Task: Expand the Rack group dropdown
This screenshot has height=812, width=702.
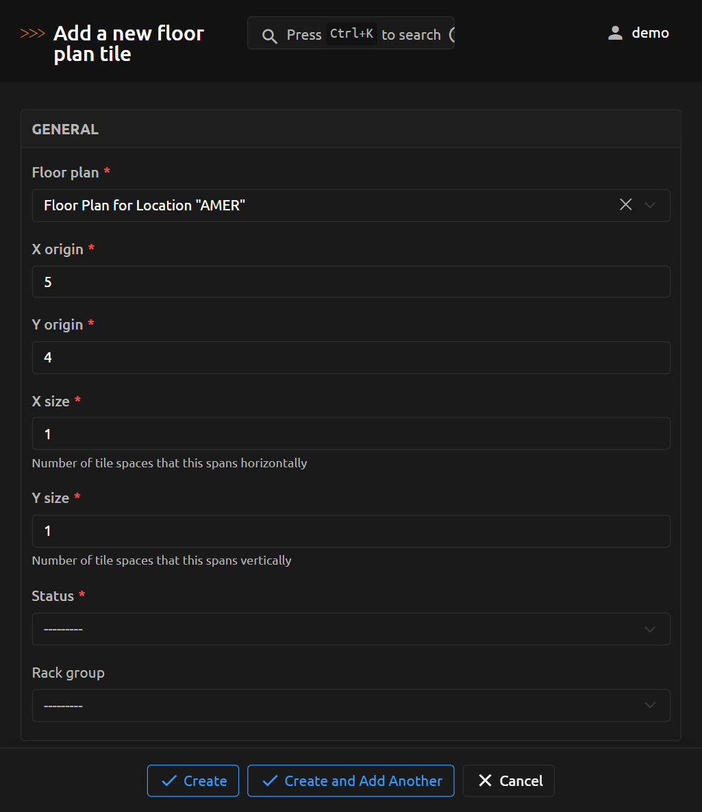Action: tap(351, 706)
